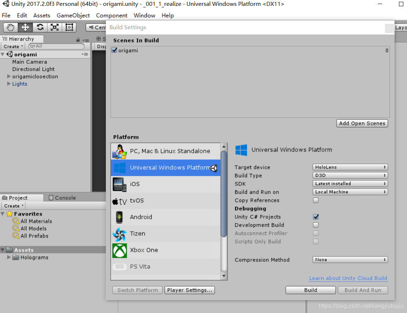The image size is (407, 313).
Task: Click the All Models search icon
Action: (16, 228)
